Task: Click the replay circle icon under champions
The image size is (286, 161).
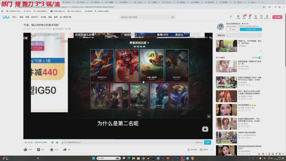Action: 139,112
